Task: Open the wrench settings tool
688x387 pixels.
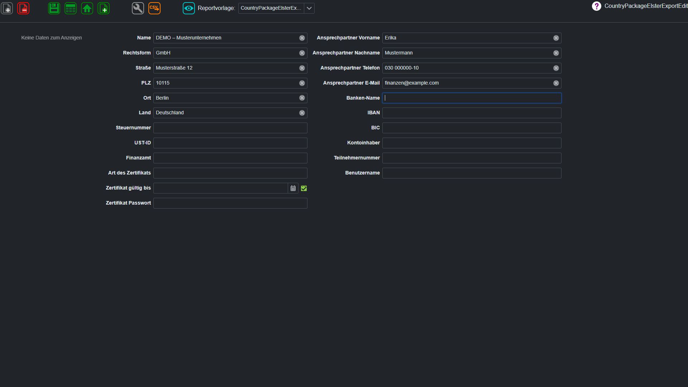Action: 138,8
